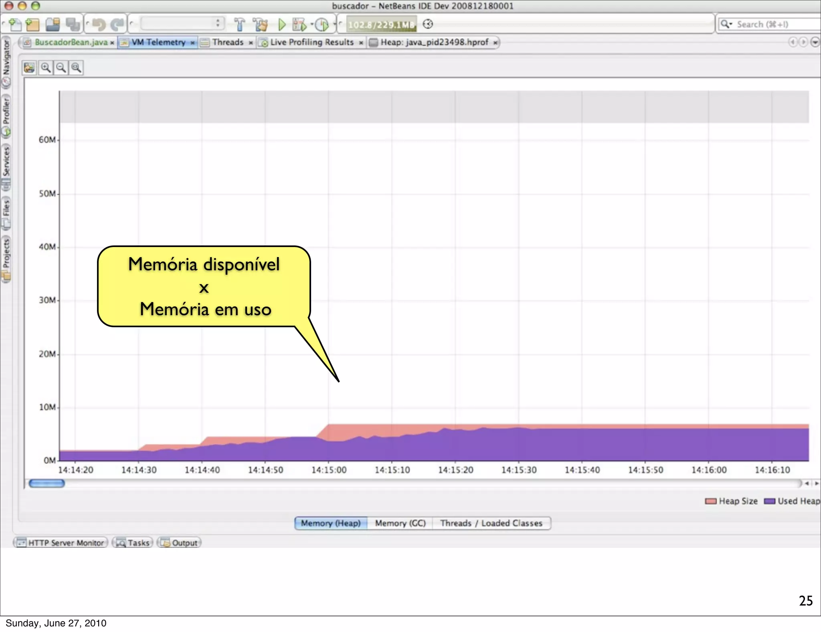Open Profile Project dropdown arrow

(334, 24)
